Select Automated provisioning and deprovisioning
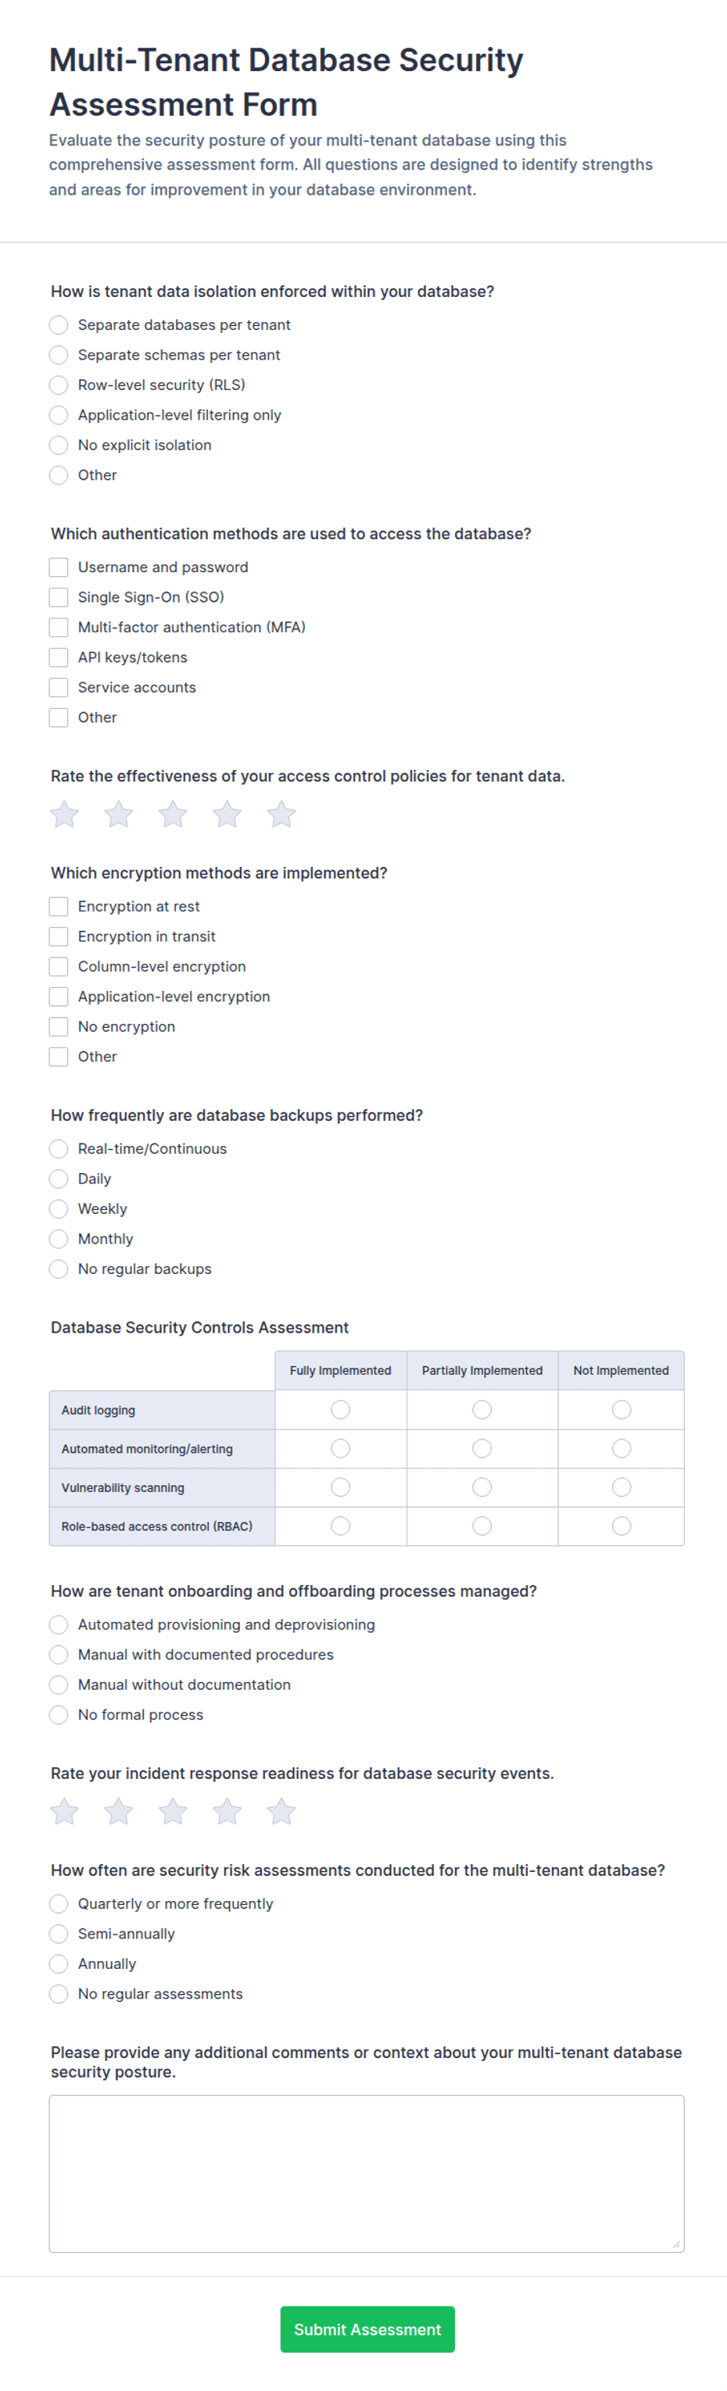Screen dimensions: 727x2391 (59, 1624)
